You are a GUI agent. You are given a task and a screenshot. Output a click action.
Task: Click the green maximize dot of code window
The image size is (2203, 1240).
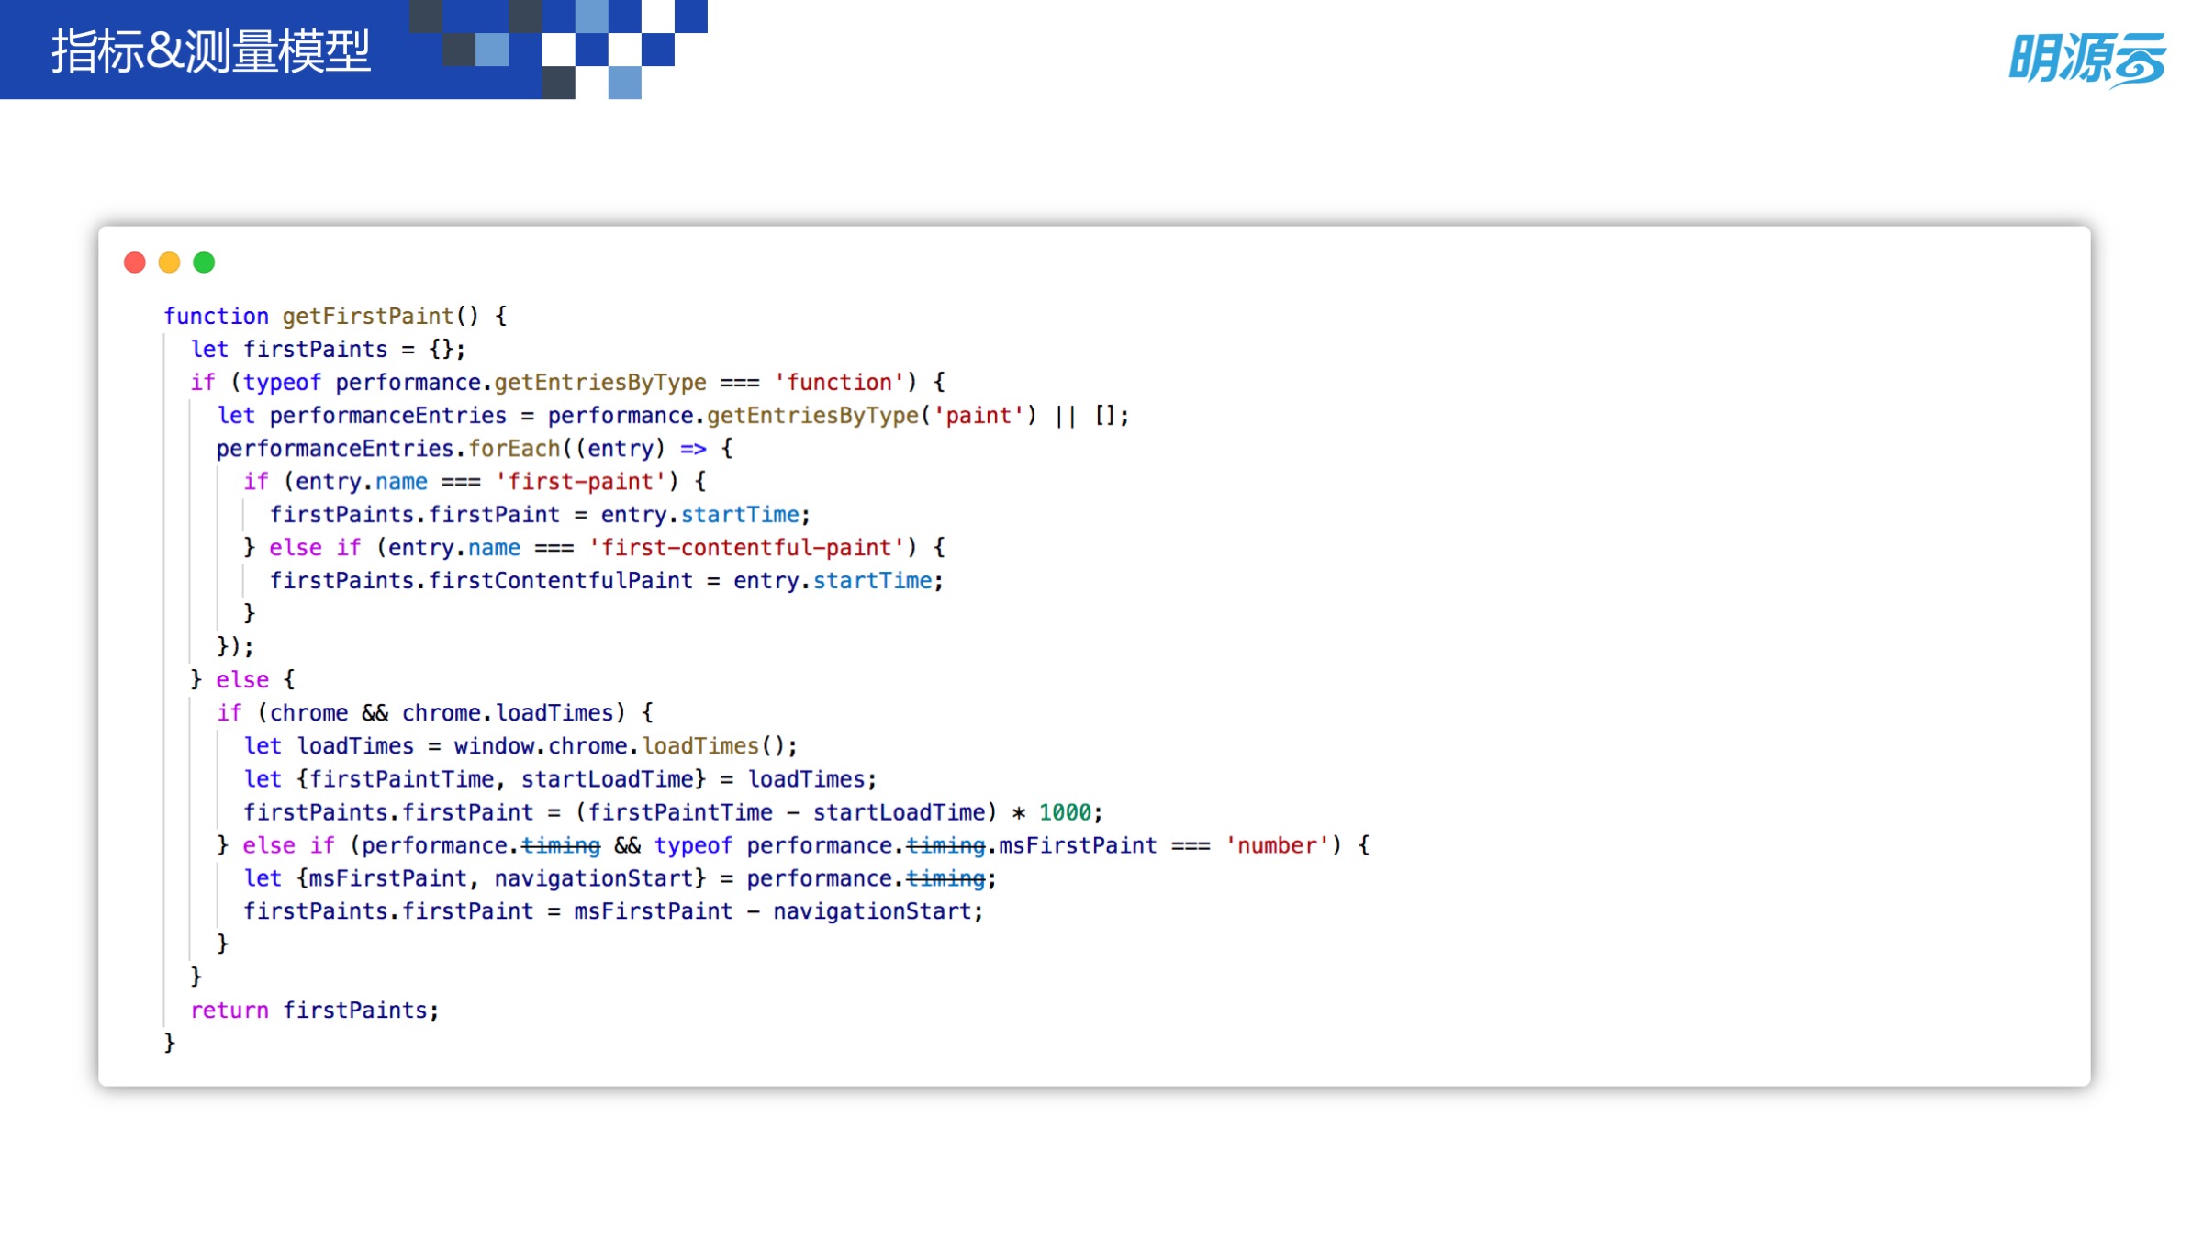[x=204, y=263]
